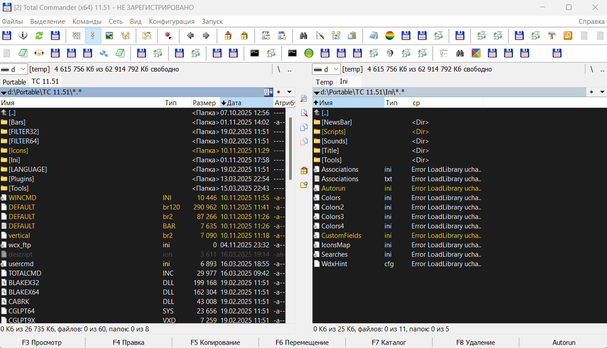Click the hammer toolbar icon
Image resolution: width=607 pixels, height=348 pixels.
tap(552, 36)
